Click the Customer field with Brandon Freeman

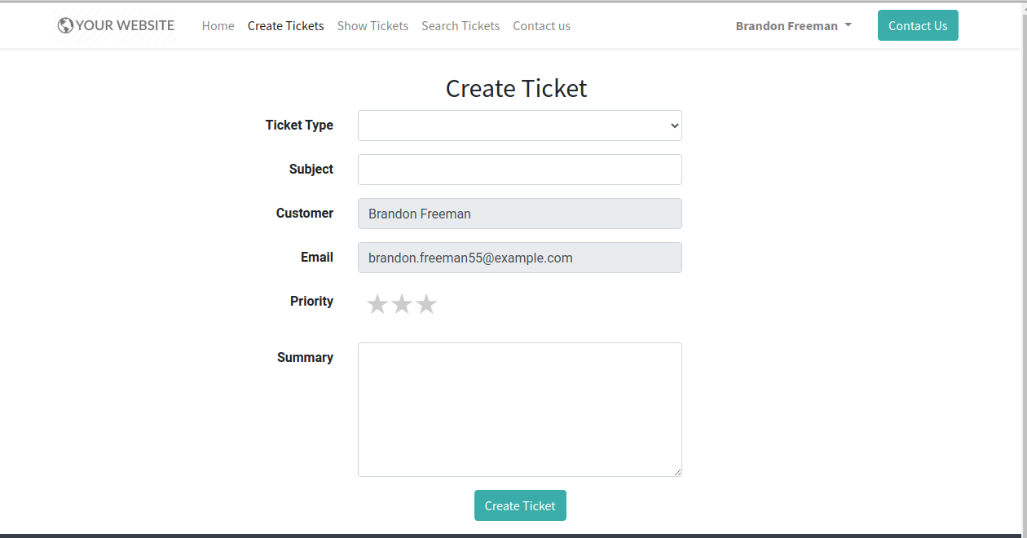(520, 214)
